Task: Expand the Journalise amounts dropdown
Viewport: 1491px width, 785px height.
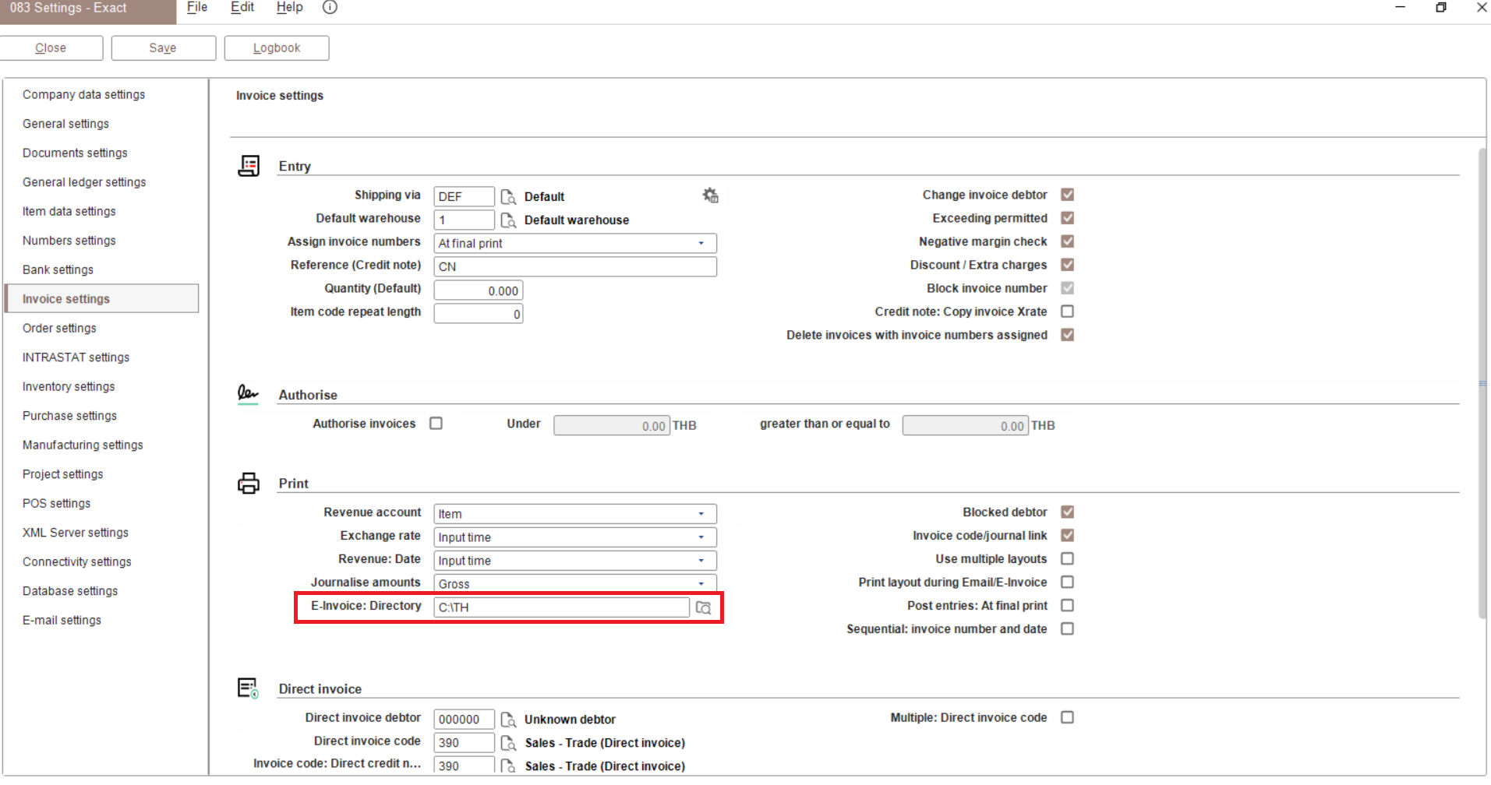Action: click(x=701, y=584)
